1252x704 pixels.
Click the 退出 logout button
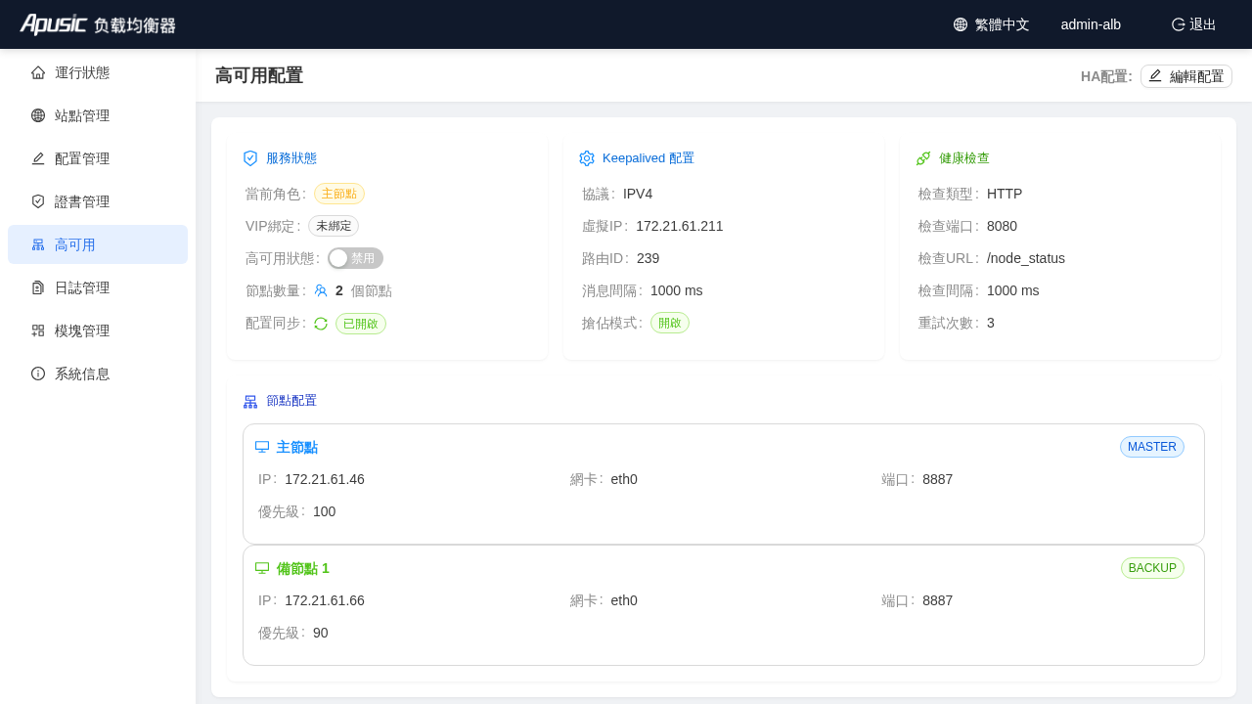tap(1194, 24)
